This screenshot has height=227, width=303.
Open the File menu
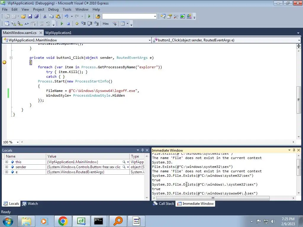5,9
